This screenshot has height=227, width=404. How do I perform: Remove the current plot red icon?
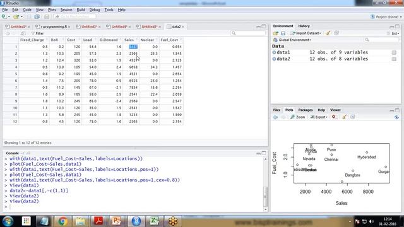[334, 117]
